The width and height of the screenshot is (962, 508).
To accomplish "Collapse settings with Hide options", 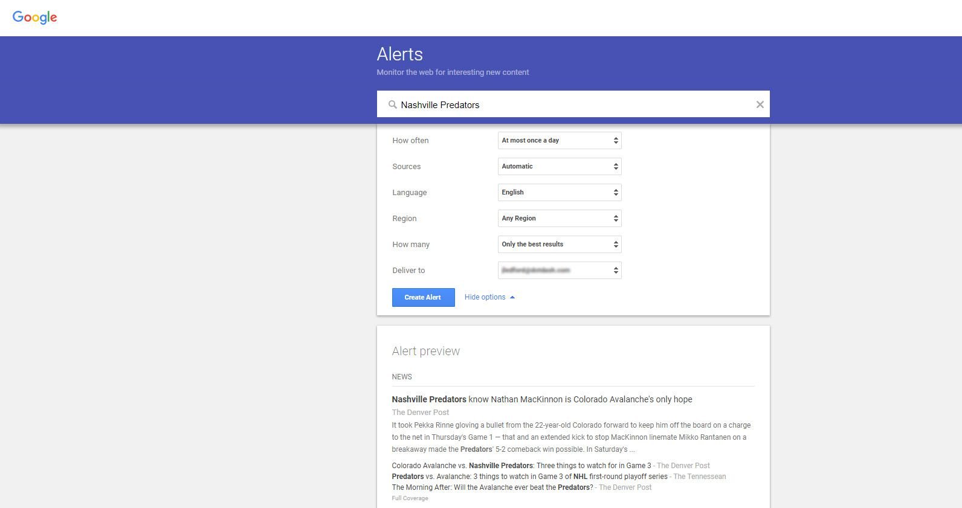I will 489,297.
